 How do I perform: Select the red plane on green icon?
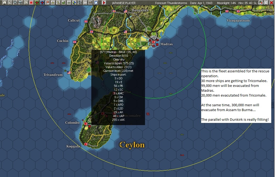click(x=37, y=3)
